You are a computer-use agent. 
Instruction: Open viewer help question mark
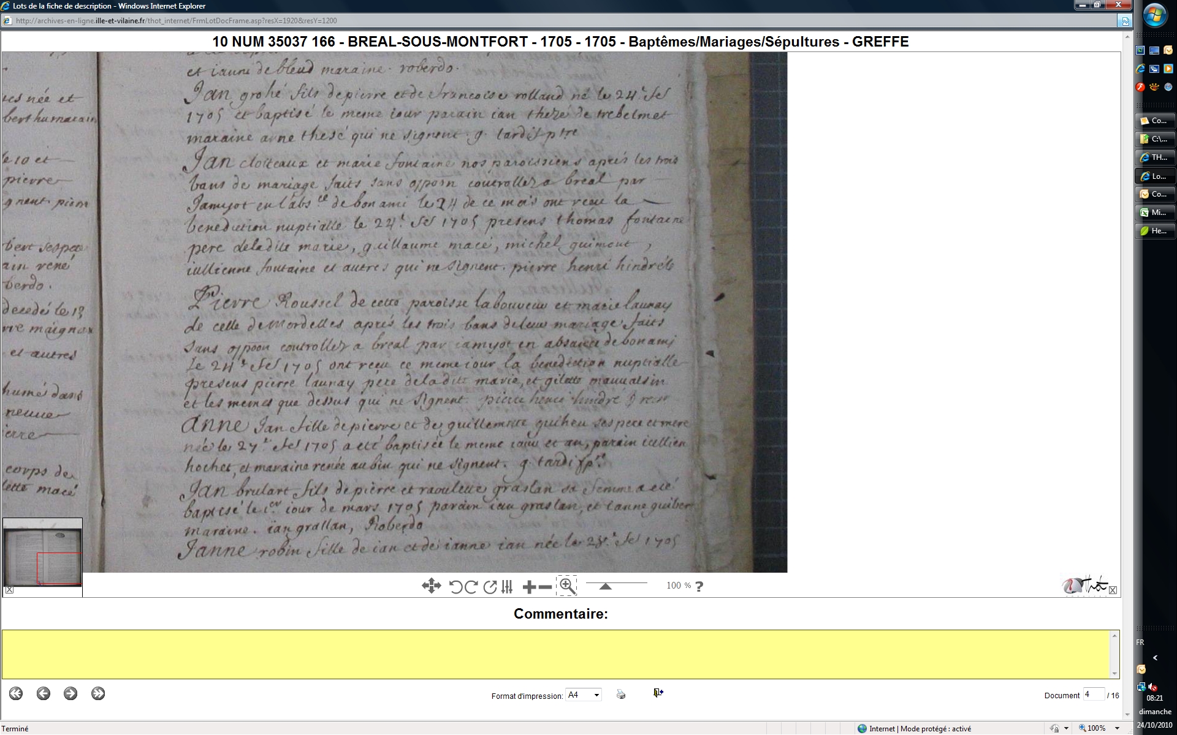pyautogui.click(x=699, y=586)
